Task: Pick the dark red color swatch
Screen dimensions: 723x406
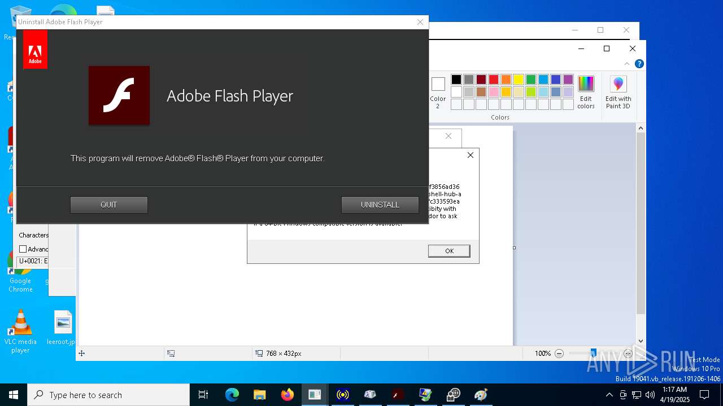Action: pos(481,80)
